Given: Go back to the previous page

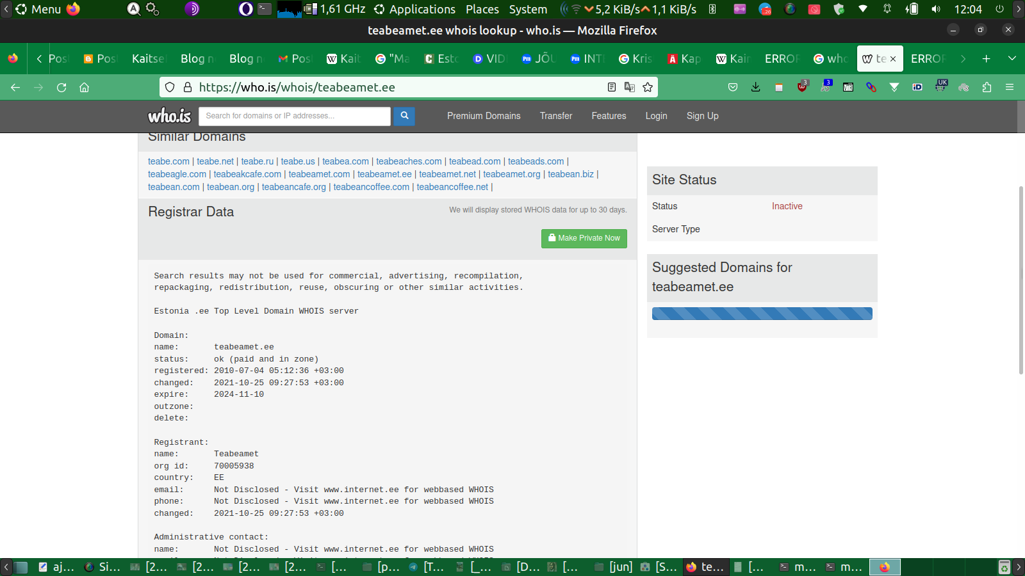Looking at the screenshot, I should coord(15,87).
